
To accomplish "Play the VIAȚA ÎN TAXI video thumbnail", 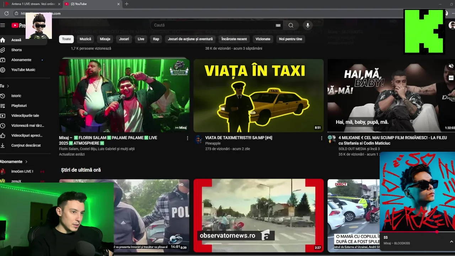I will click(x=258, y=96).
